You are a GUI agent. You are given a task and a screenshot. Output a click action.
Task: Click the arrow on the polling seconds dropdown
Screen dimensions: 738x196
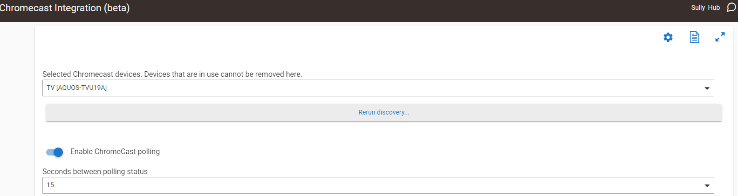pyautogui.click(x=707, y=185)
